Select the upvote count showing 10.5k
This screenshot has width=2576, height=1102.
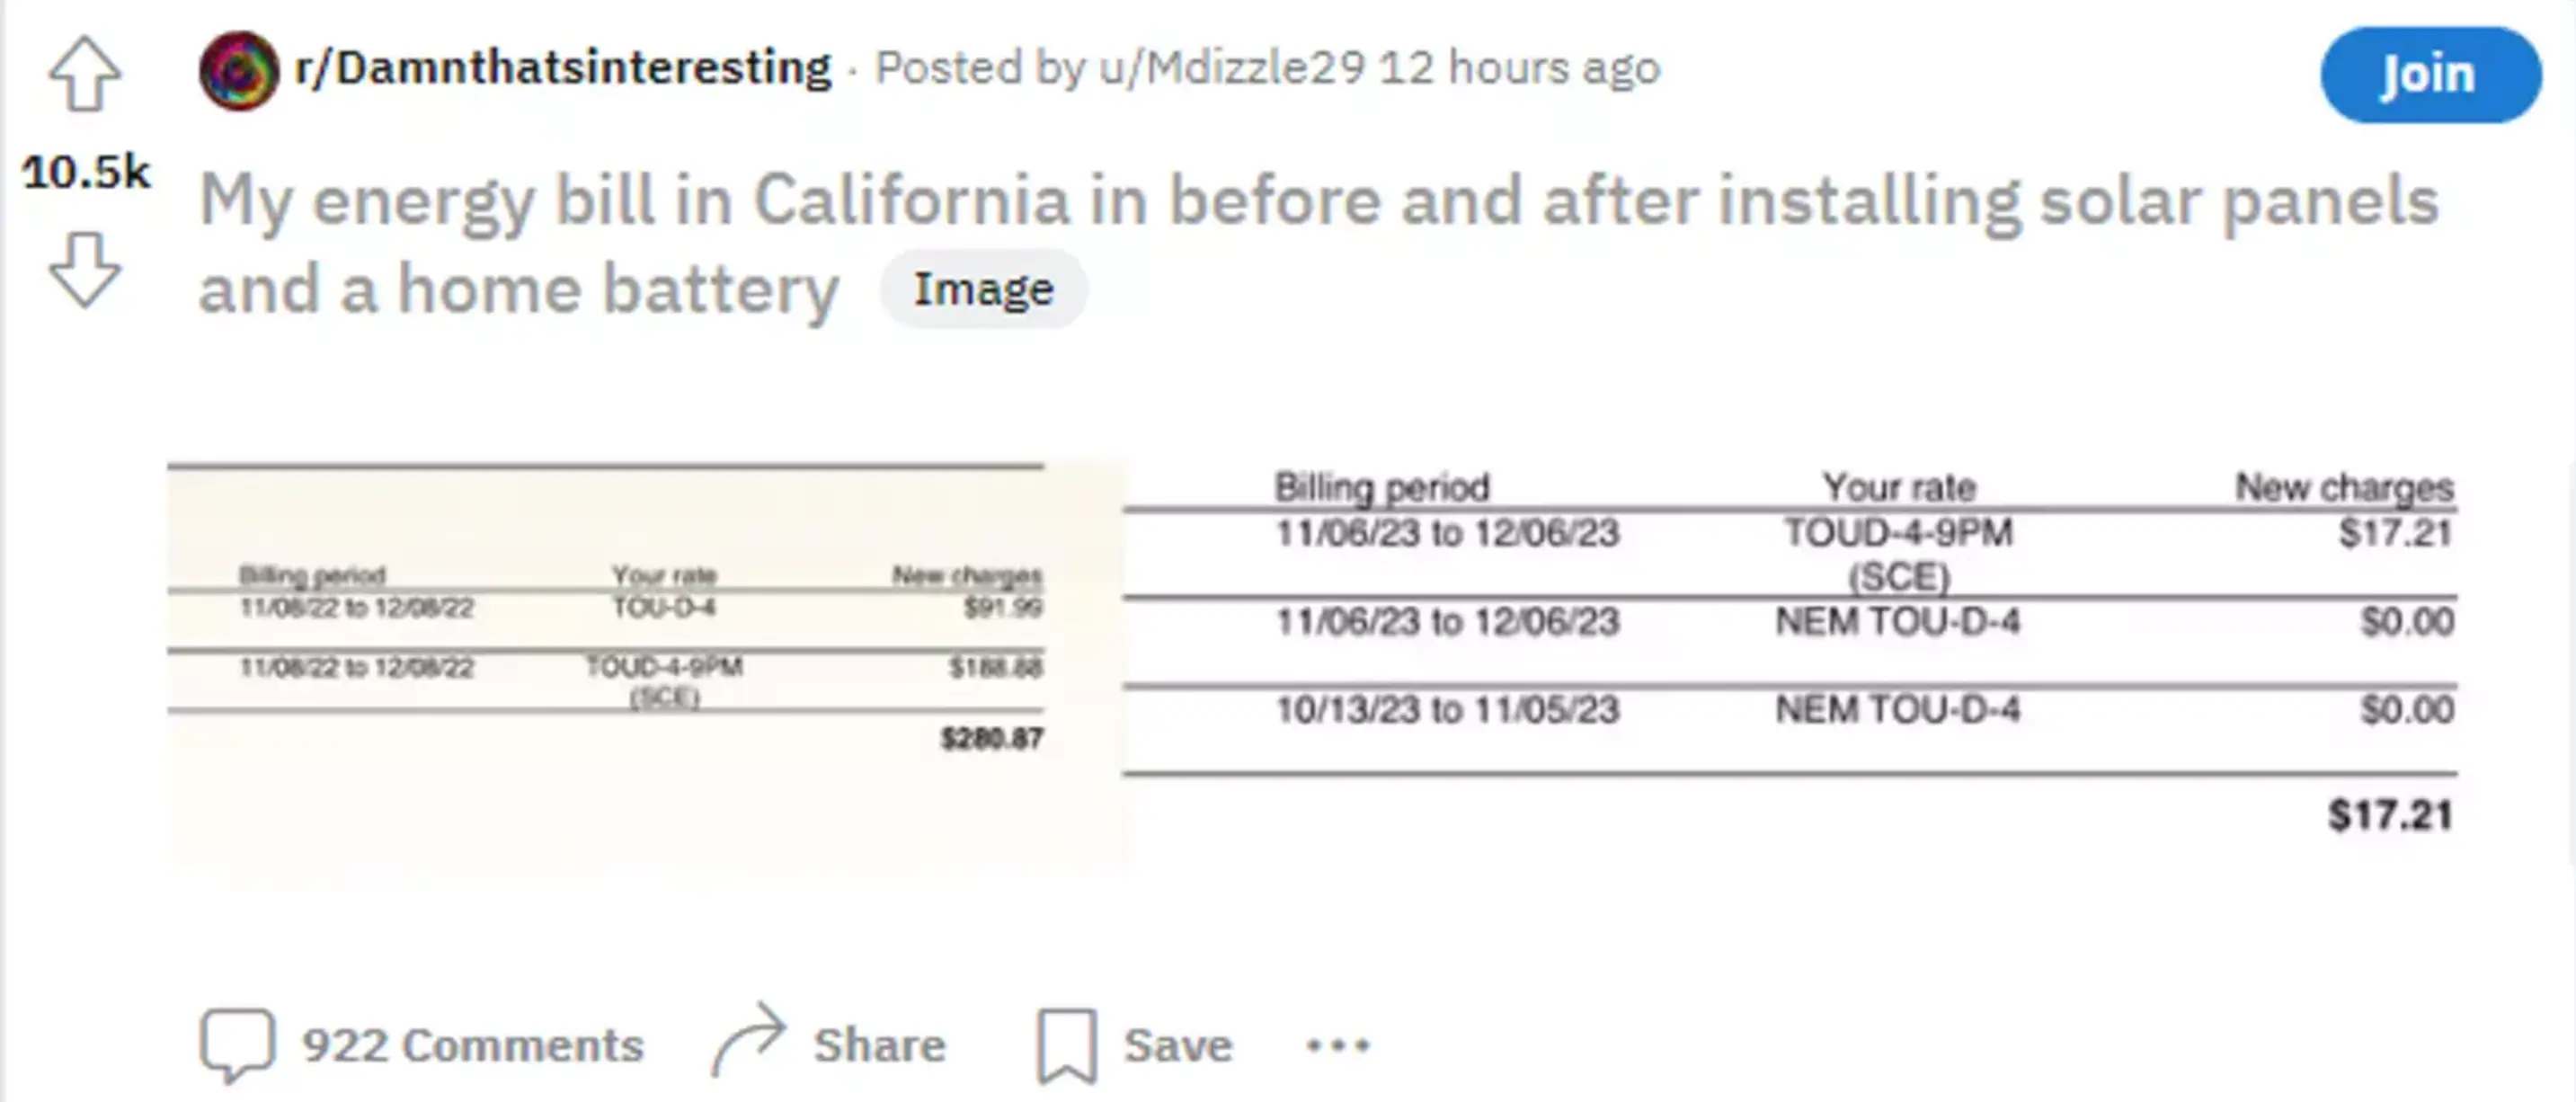point(86,172)
